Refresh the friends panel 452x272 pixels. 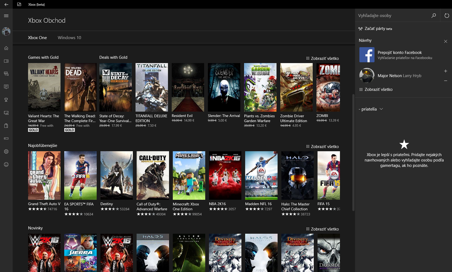point(447,15)
